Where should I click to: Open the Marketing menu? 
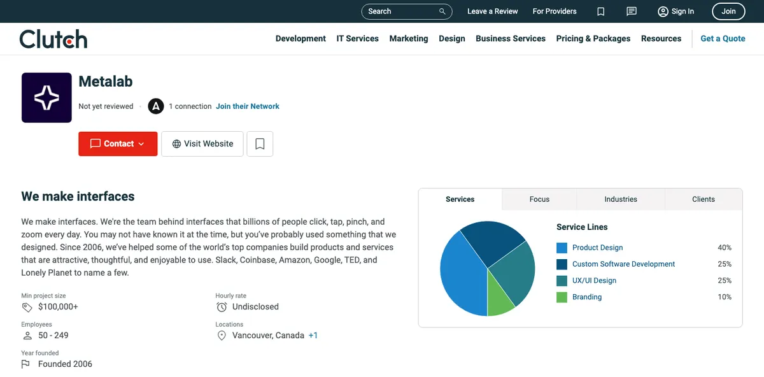point(409,39)
